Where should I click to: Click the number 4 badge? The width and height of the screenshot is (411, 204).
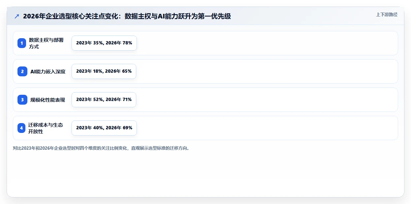click(x=21, y=128)
